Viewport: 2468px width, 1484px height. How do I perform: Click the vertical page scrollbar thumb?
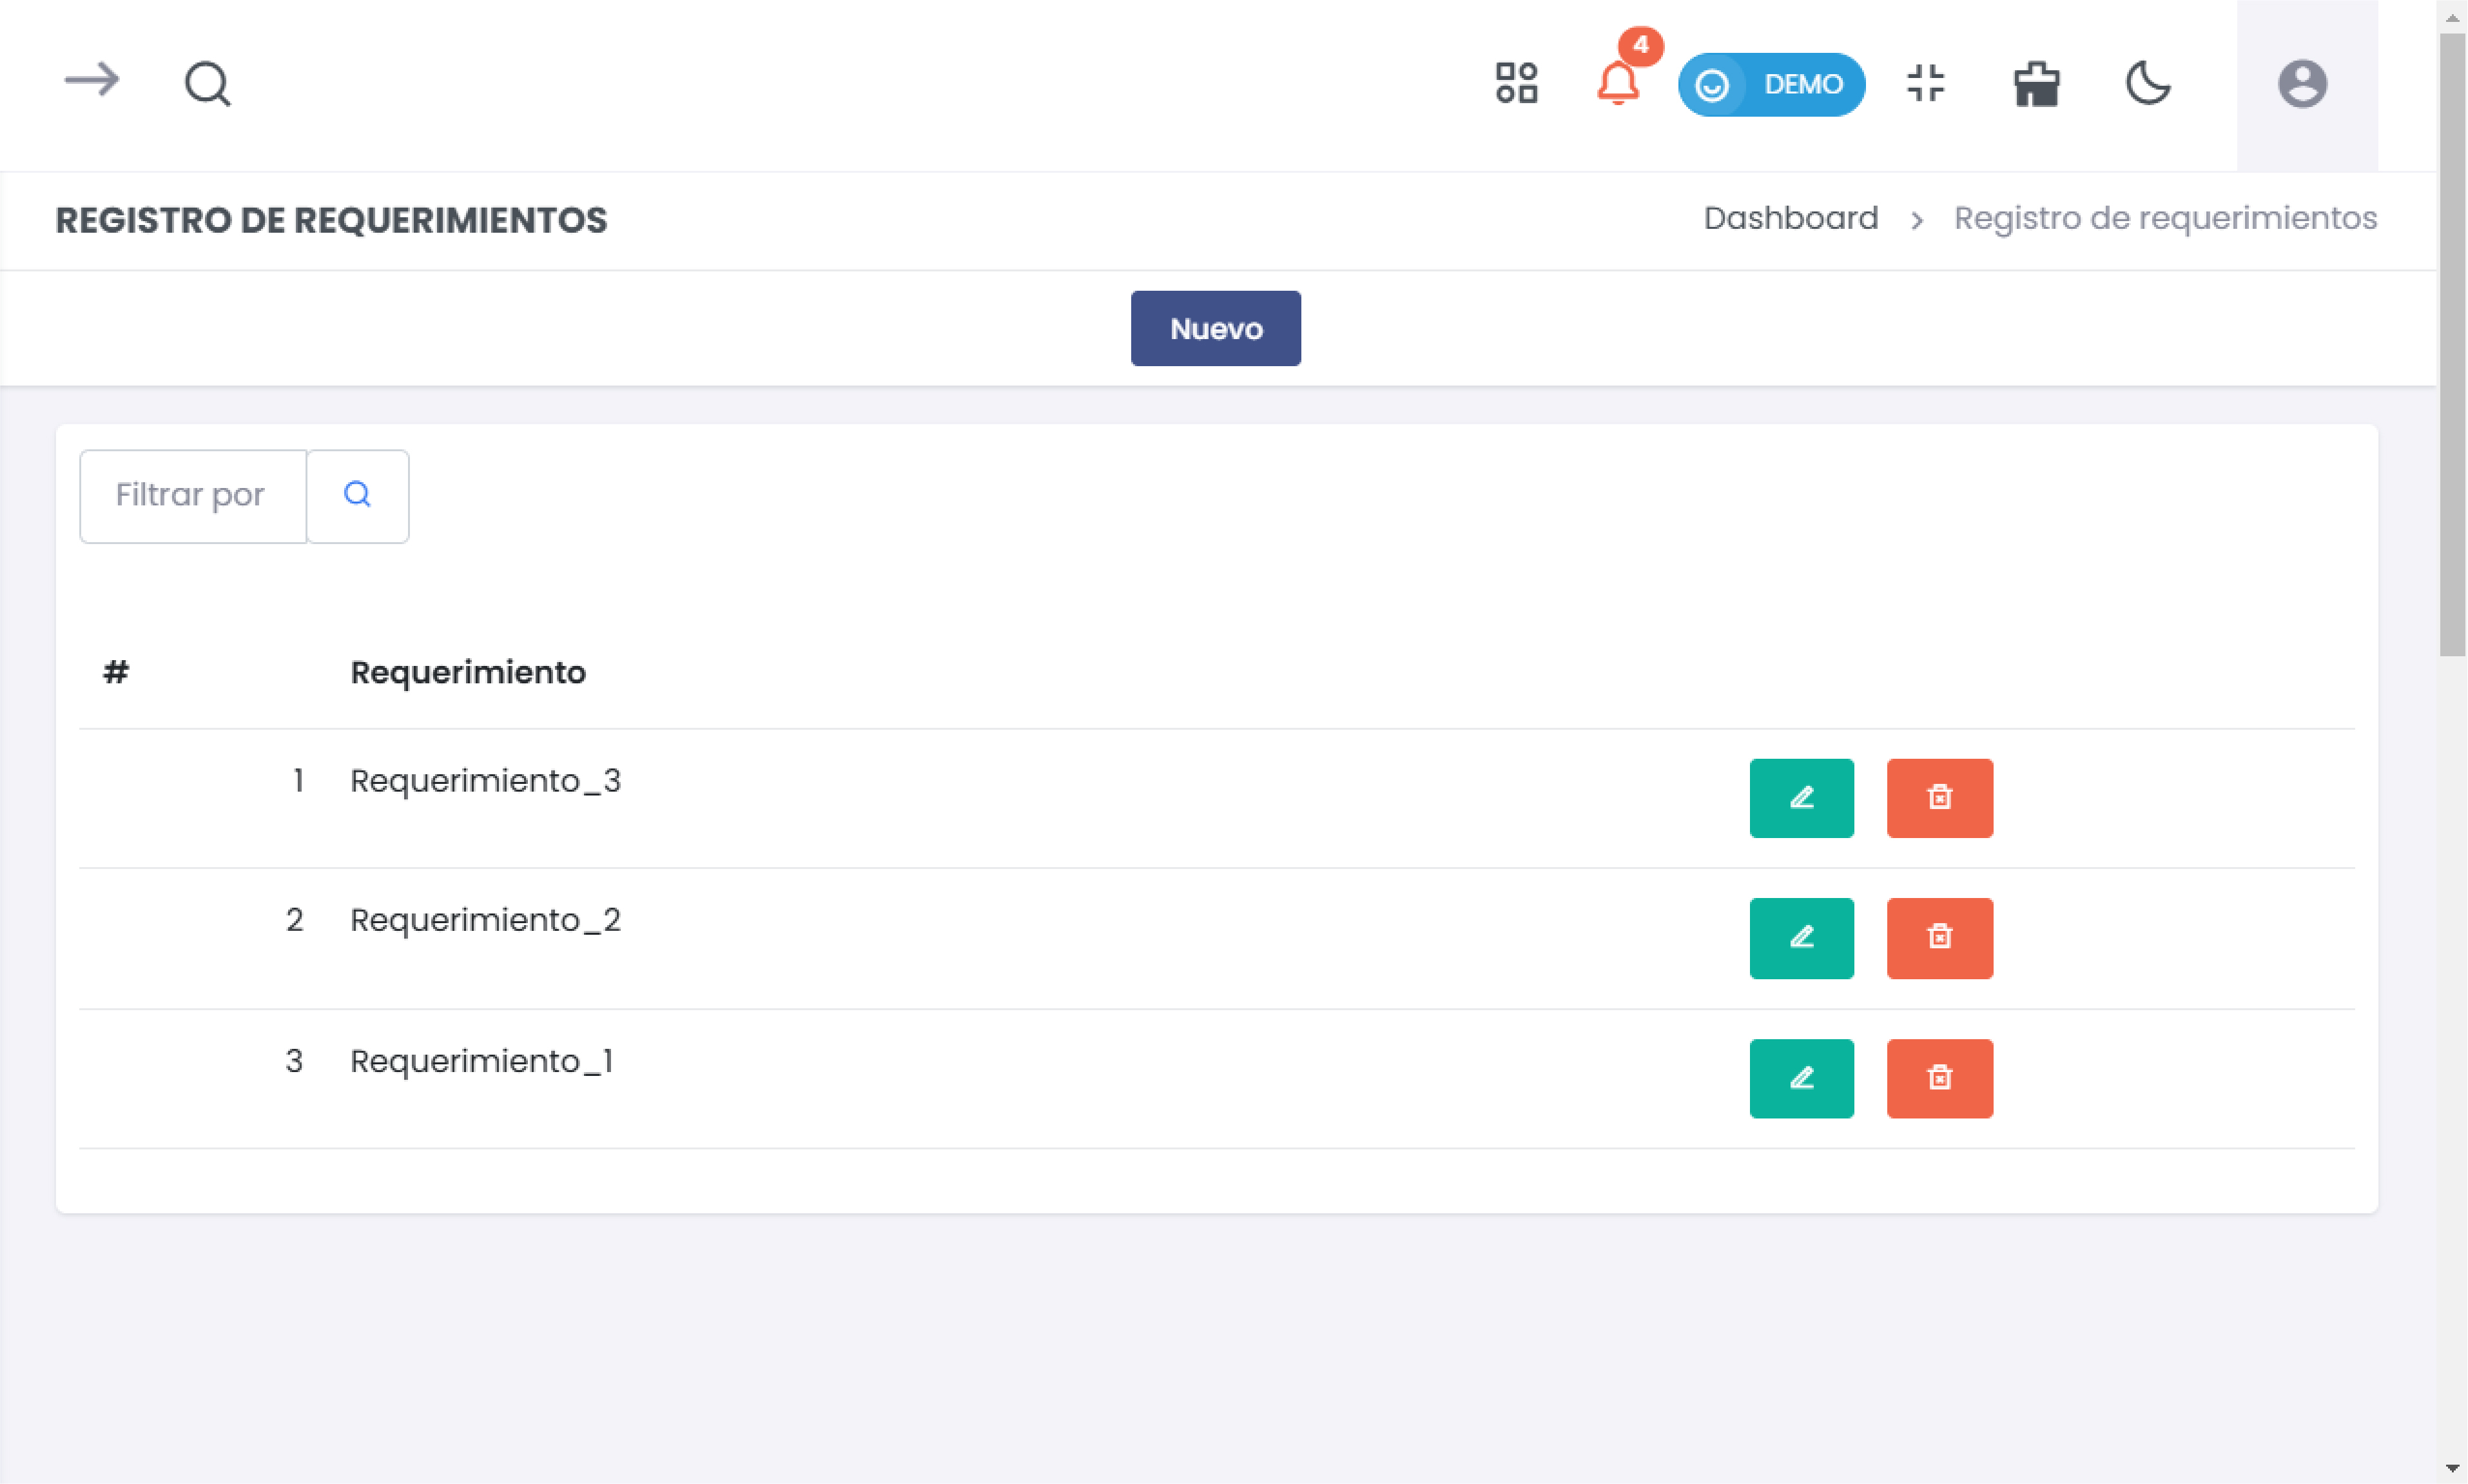click(2452, 345)
